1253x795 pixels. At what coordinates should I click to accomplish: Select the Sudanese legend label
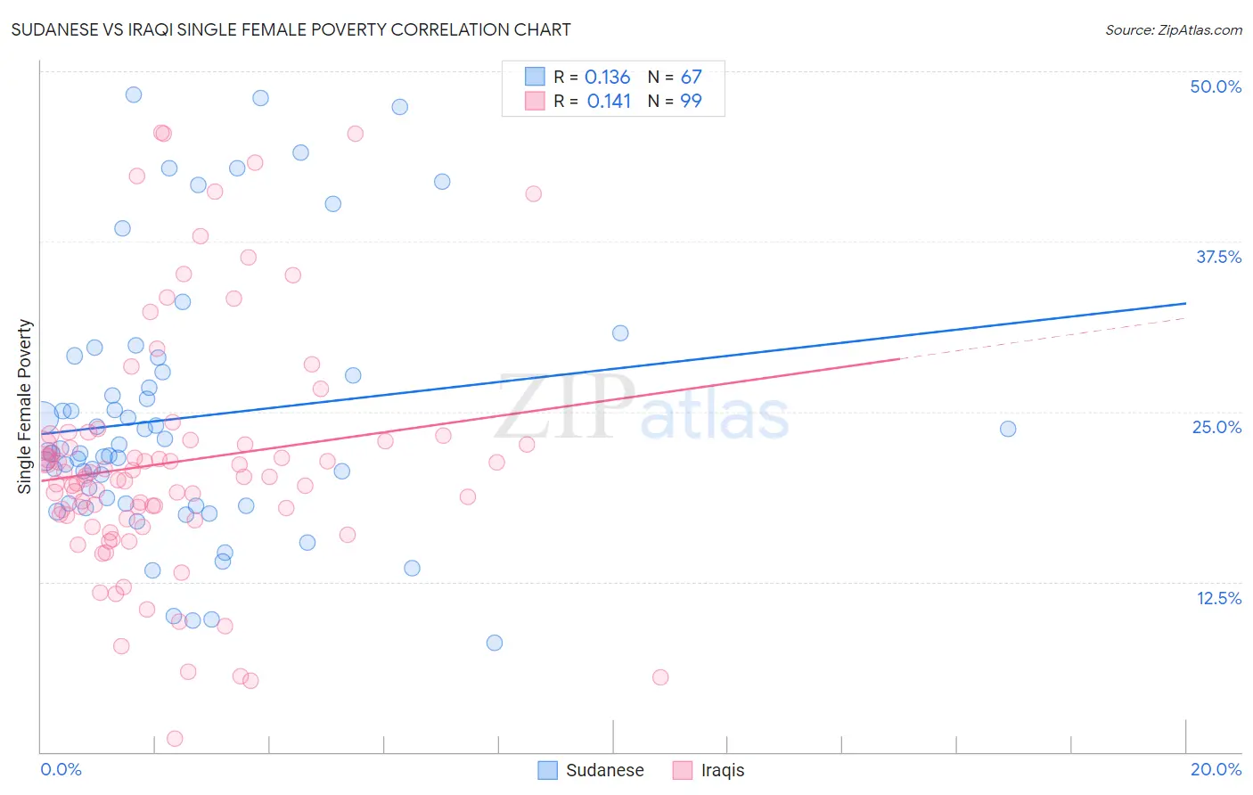[605, 770]
